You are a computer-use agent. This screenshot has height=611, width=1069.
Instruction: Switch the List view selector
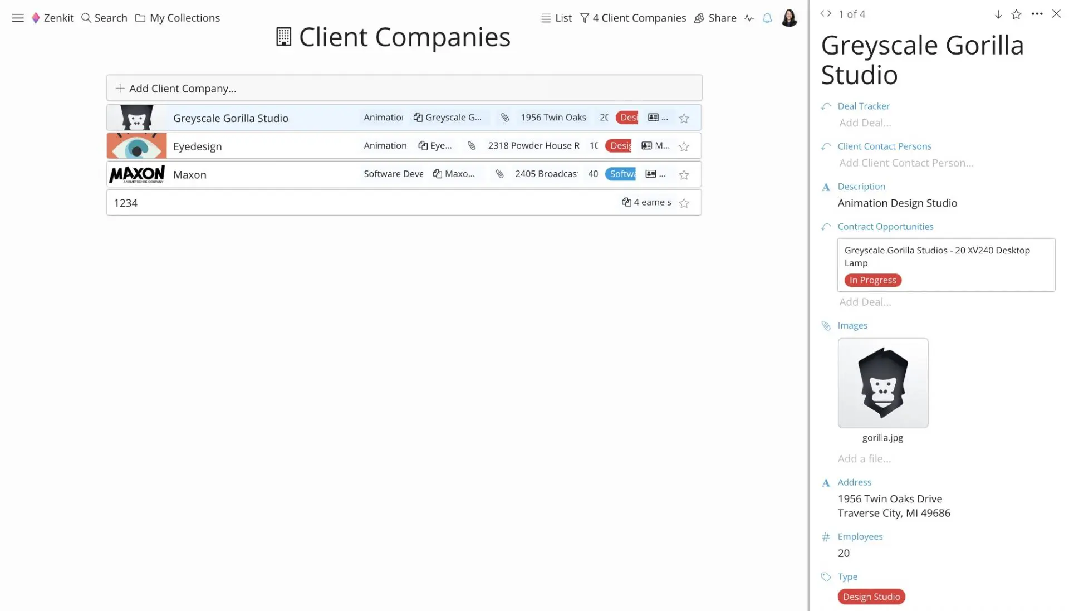coord(556,18)
